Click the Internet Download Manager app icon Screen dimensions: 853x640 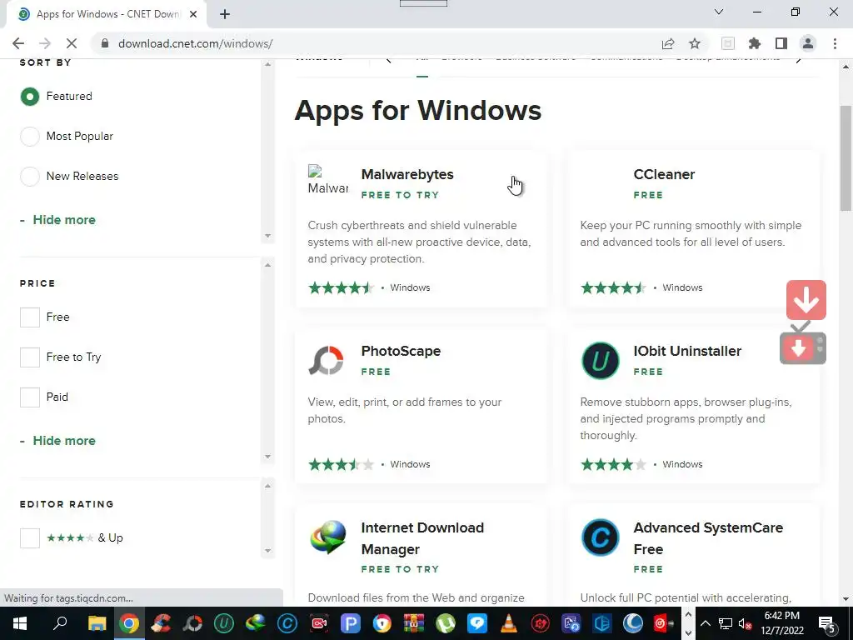point(327,537)
